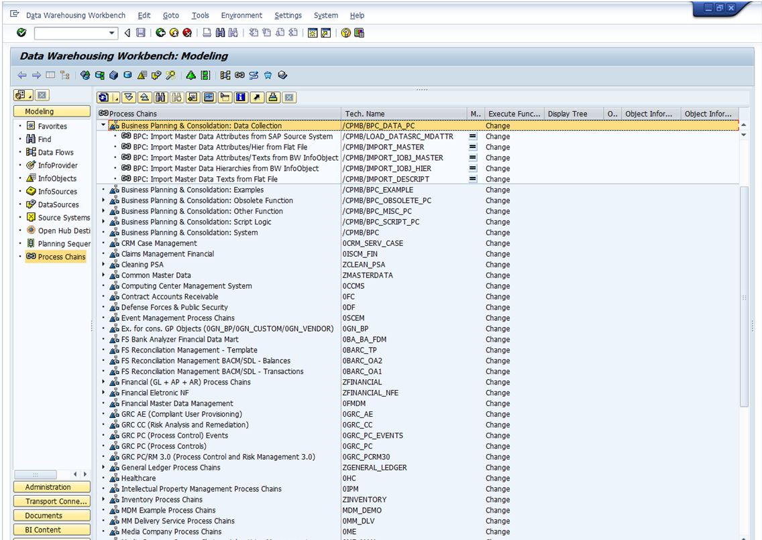Expand Business Planning & Consolidation: Script Logic
Image resolution: width=762 pixels, height=540 pixels.
[103, 221]
